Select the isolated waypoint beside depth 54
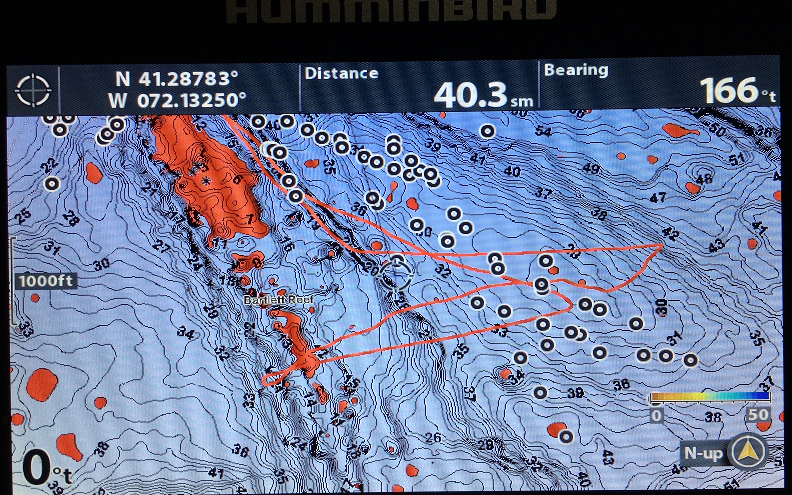The height and width of the screenshot is (495, 792). coord(487,131)
